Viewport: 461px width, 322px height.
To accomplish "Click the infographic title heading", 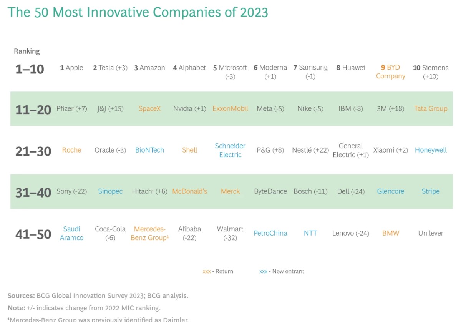I will pos(138,12).
